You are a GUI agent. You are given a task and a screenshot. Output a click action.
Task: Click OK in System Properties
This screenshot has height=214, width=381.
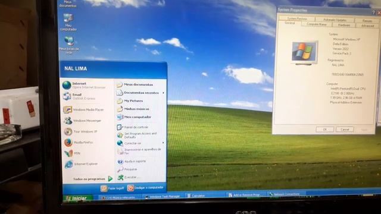pos(324,130)
